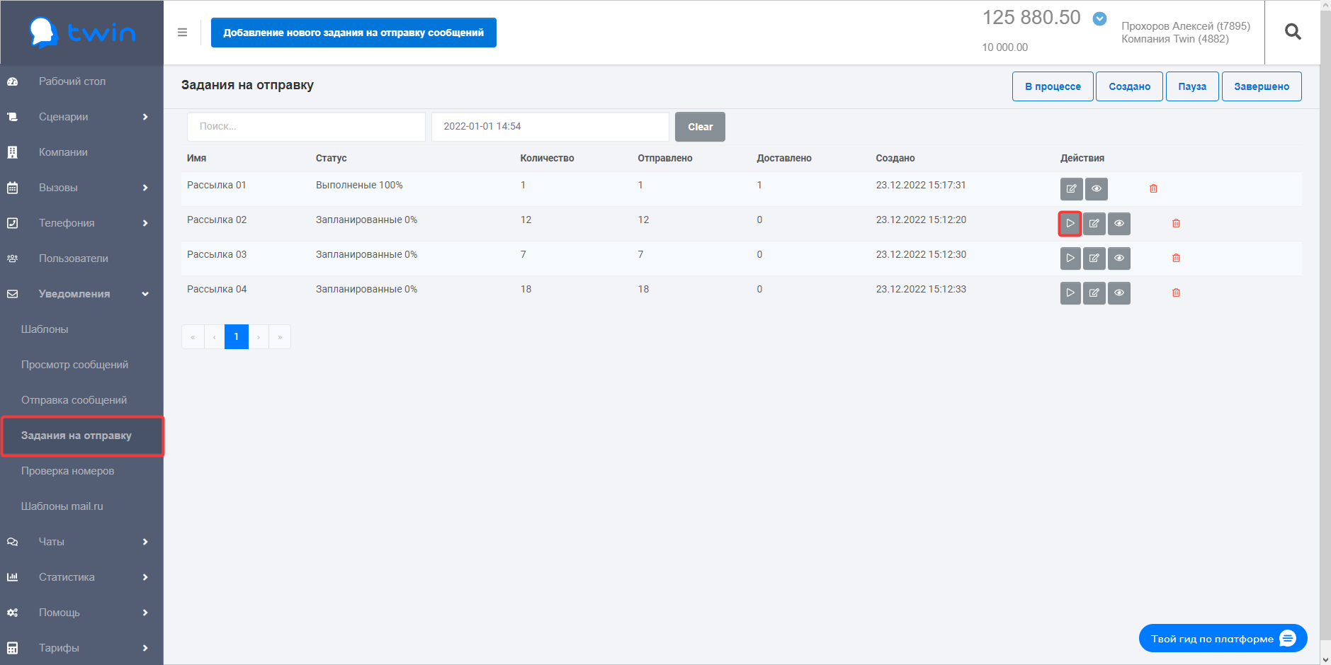Expand the Статистика sidebar menu

81,577
